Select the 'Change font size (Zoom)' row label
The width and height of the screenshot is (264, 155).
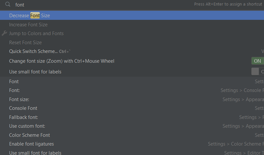[x=62, y=61]
